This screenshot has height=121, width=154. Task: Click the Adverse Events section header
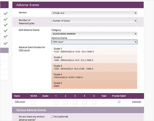pos(78,5)
